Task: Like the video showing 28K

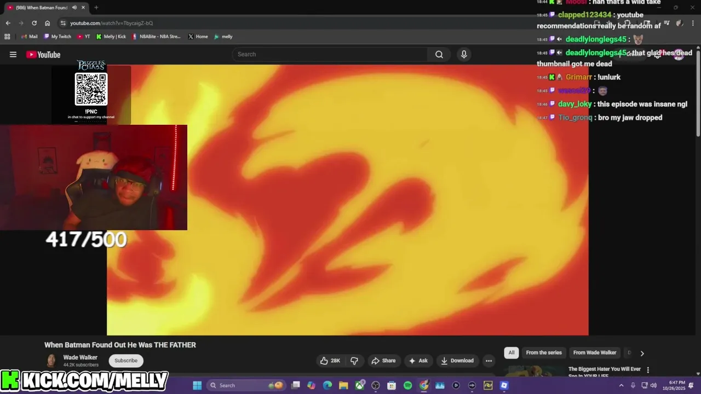Action: [x=330, y=361]
